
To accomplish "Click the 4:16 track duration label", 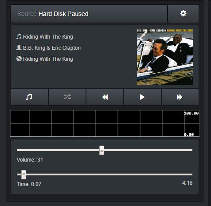I will coord(187,183).
